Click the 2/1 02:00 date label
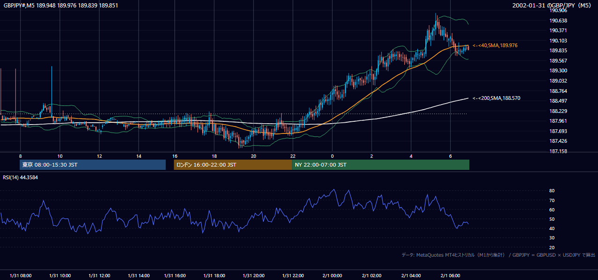The image size is (598, 280). (x=372, y=276)
